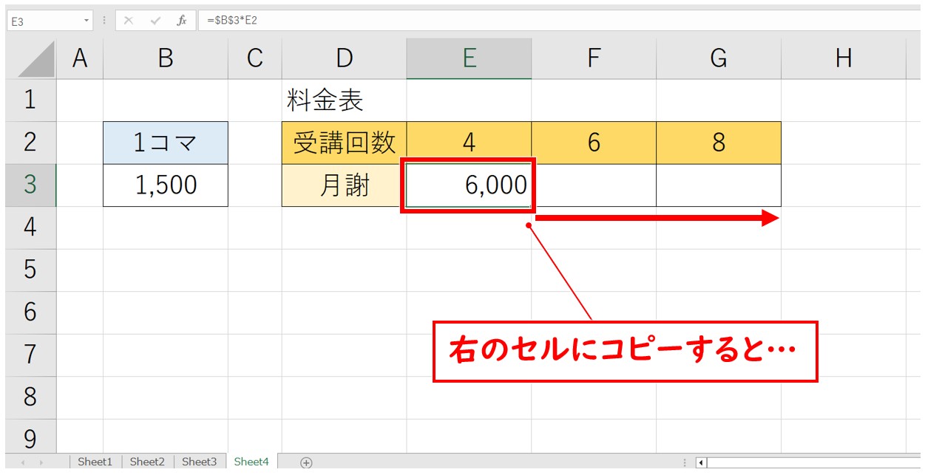The width and height of the screenshot is (925, 475).
Task: Click cell D2 labeled 受講回数
Action: coord(345,143)
